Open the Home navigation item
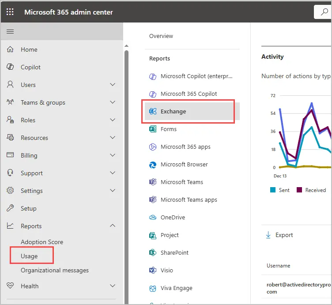 tap(29, 49)
